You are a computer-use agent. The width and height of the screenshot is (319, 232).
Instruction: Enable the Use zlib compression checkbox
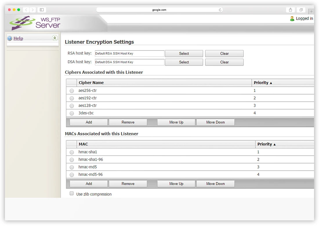72,194
